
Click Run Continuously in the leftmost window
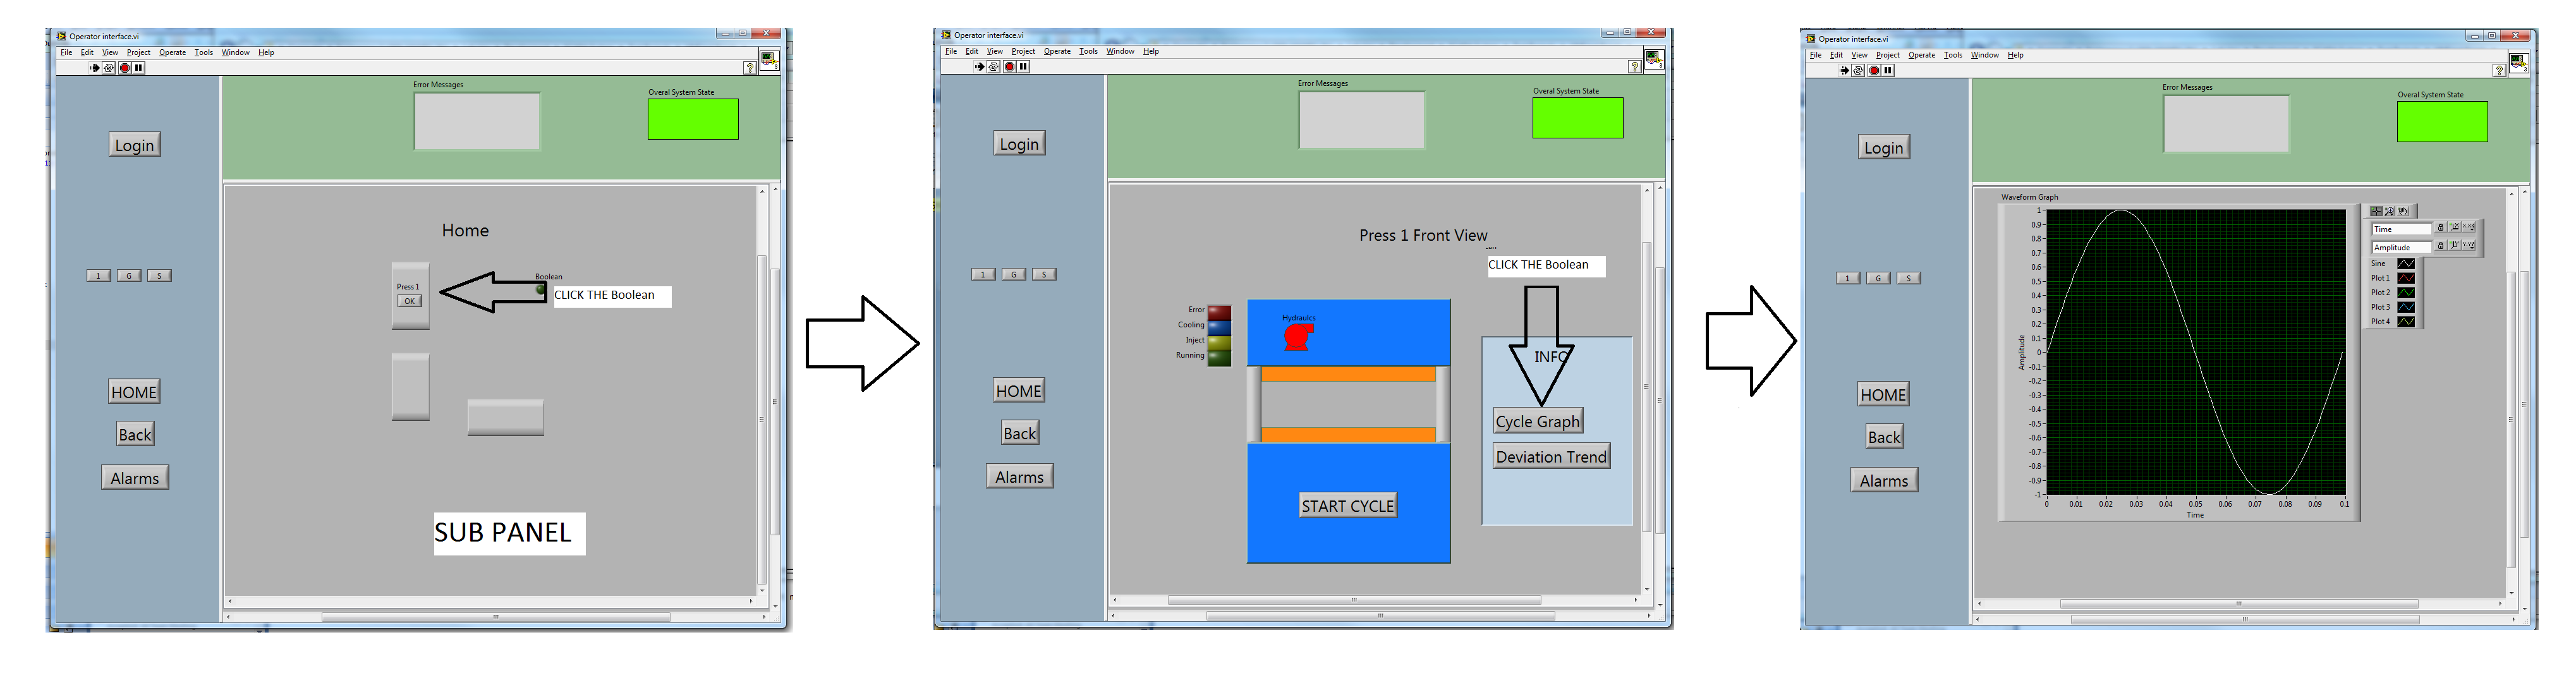pos(109,68)
